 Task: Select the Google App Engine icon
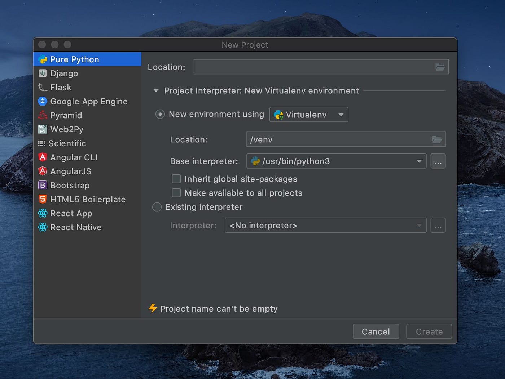(42, 101)
